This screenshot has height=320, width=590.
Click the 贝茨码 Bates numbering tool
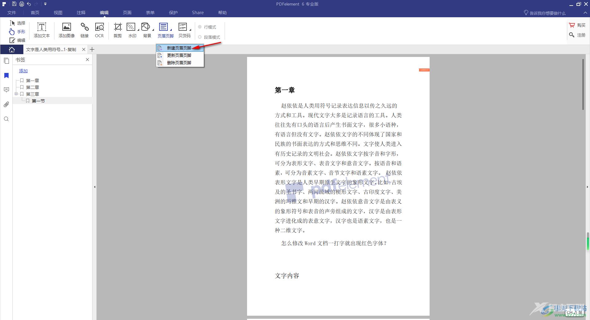pyautogui.click(x=184, y=30)
